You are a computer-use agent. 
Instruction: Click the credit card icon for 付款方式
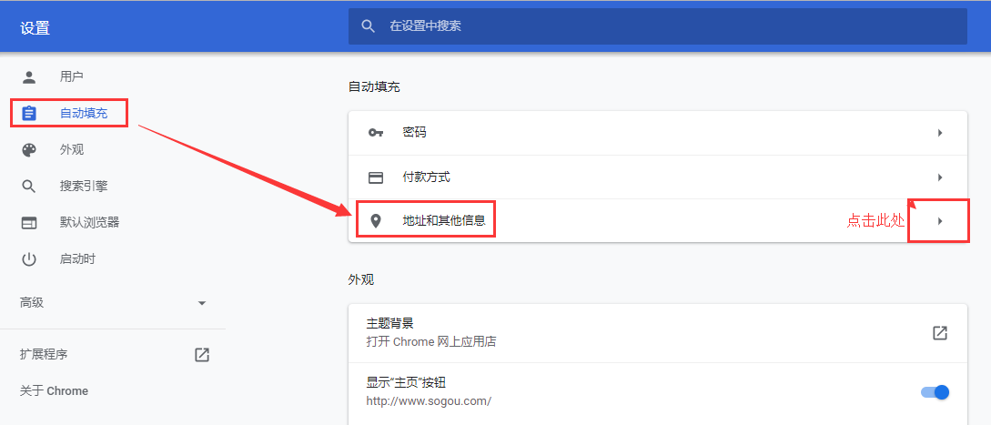click(x=376, y=177)
